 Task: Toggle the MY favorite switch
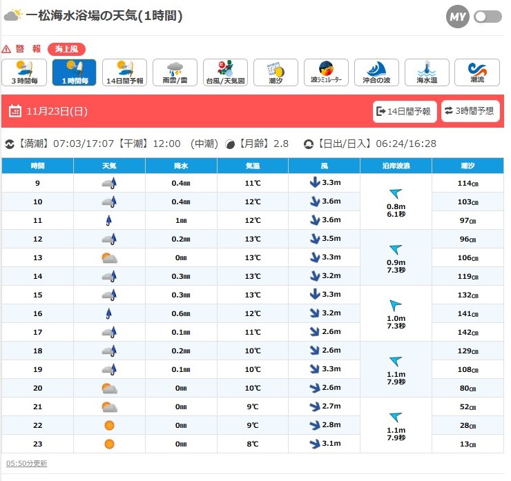point(488,17)
